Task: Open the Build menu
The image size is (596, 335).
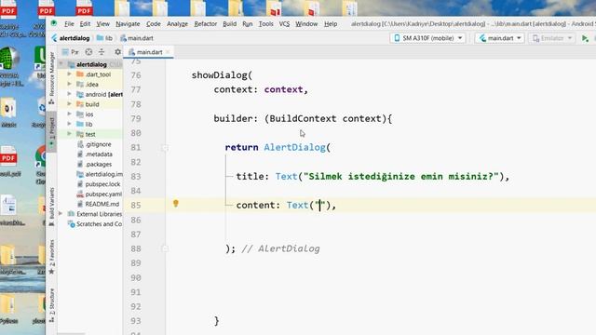Action: click(229, 24)
